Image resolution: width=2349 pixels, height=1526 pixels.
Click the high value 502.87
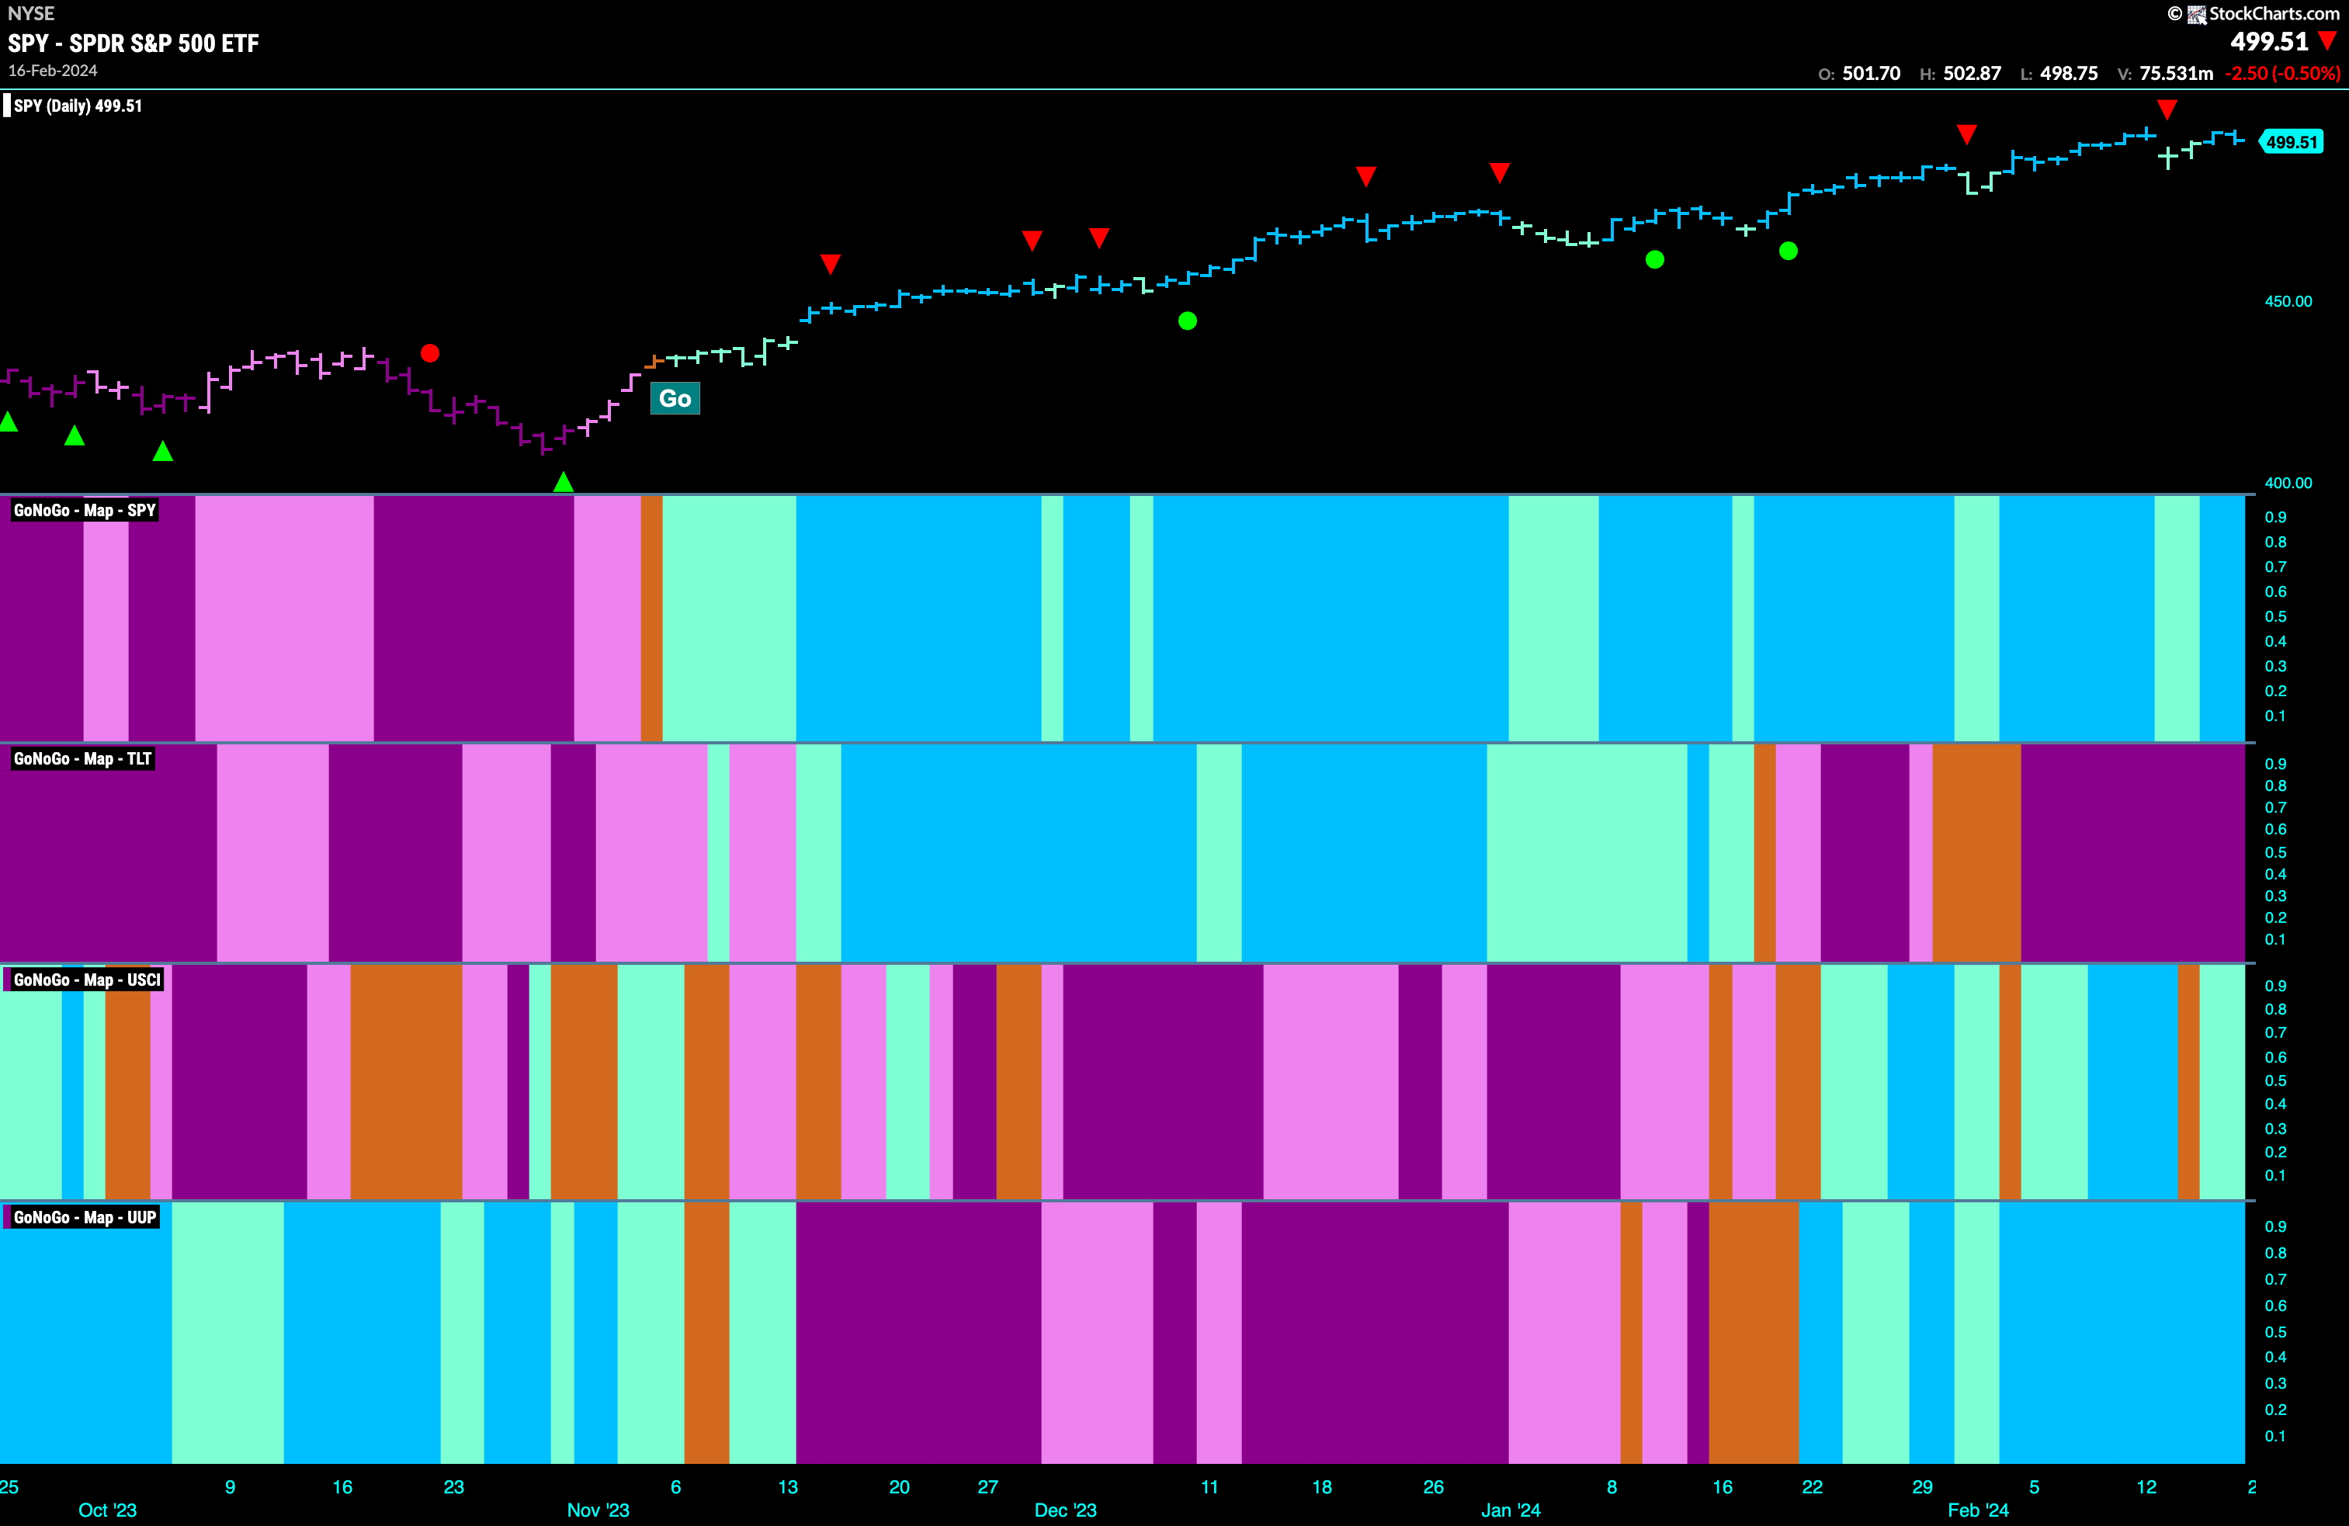[x=1972, y=73]
